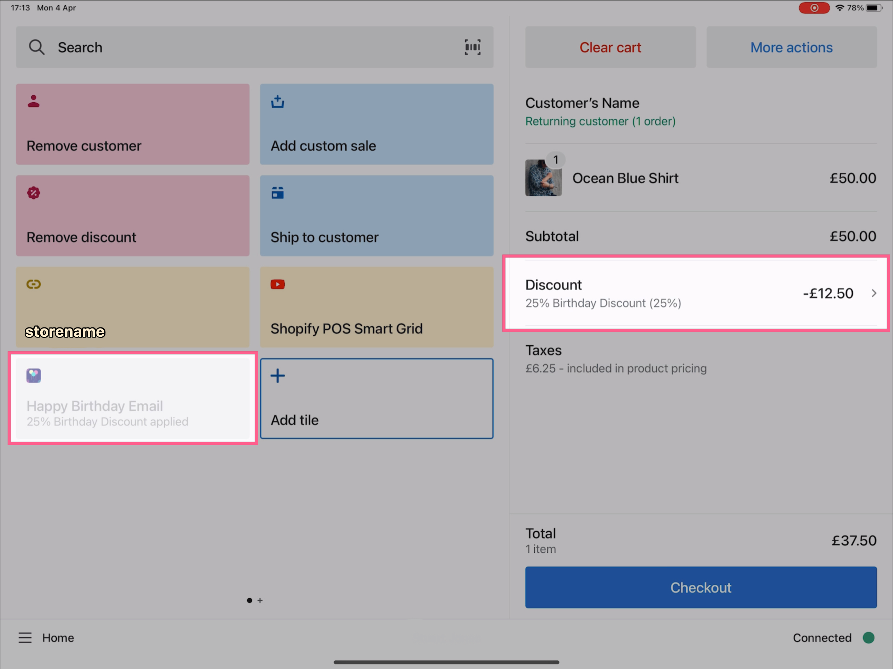
Task: Open the hamburger menu icon
Action: click(x=25, y=638)
